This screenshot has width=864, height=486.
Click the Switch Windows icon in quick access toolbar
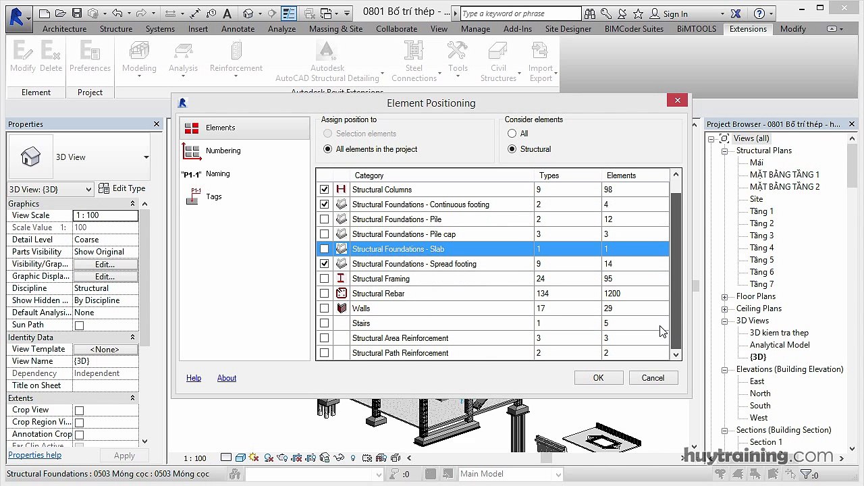pos(327,13)
